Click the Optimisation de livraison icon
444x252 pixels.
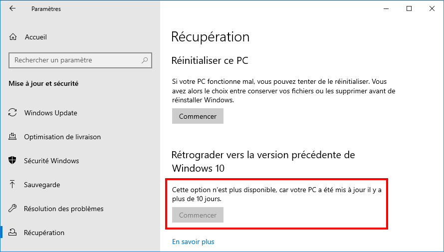pyautogui.click(x=12, y=136)
